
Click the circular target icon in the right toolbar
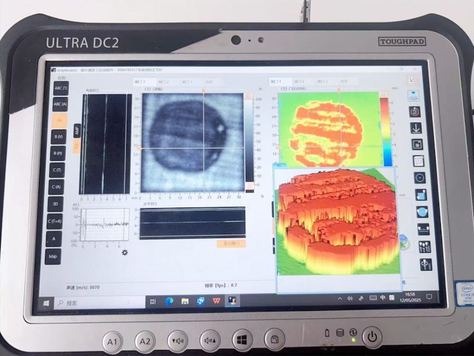coord(419,177)
